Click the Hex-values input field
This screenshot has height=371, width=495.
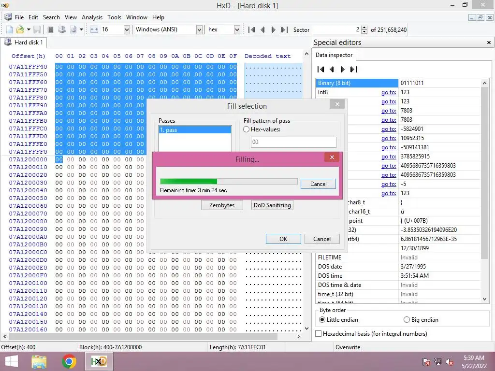[293, 142]
